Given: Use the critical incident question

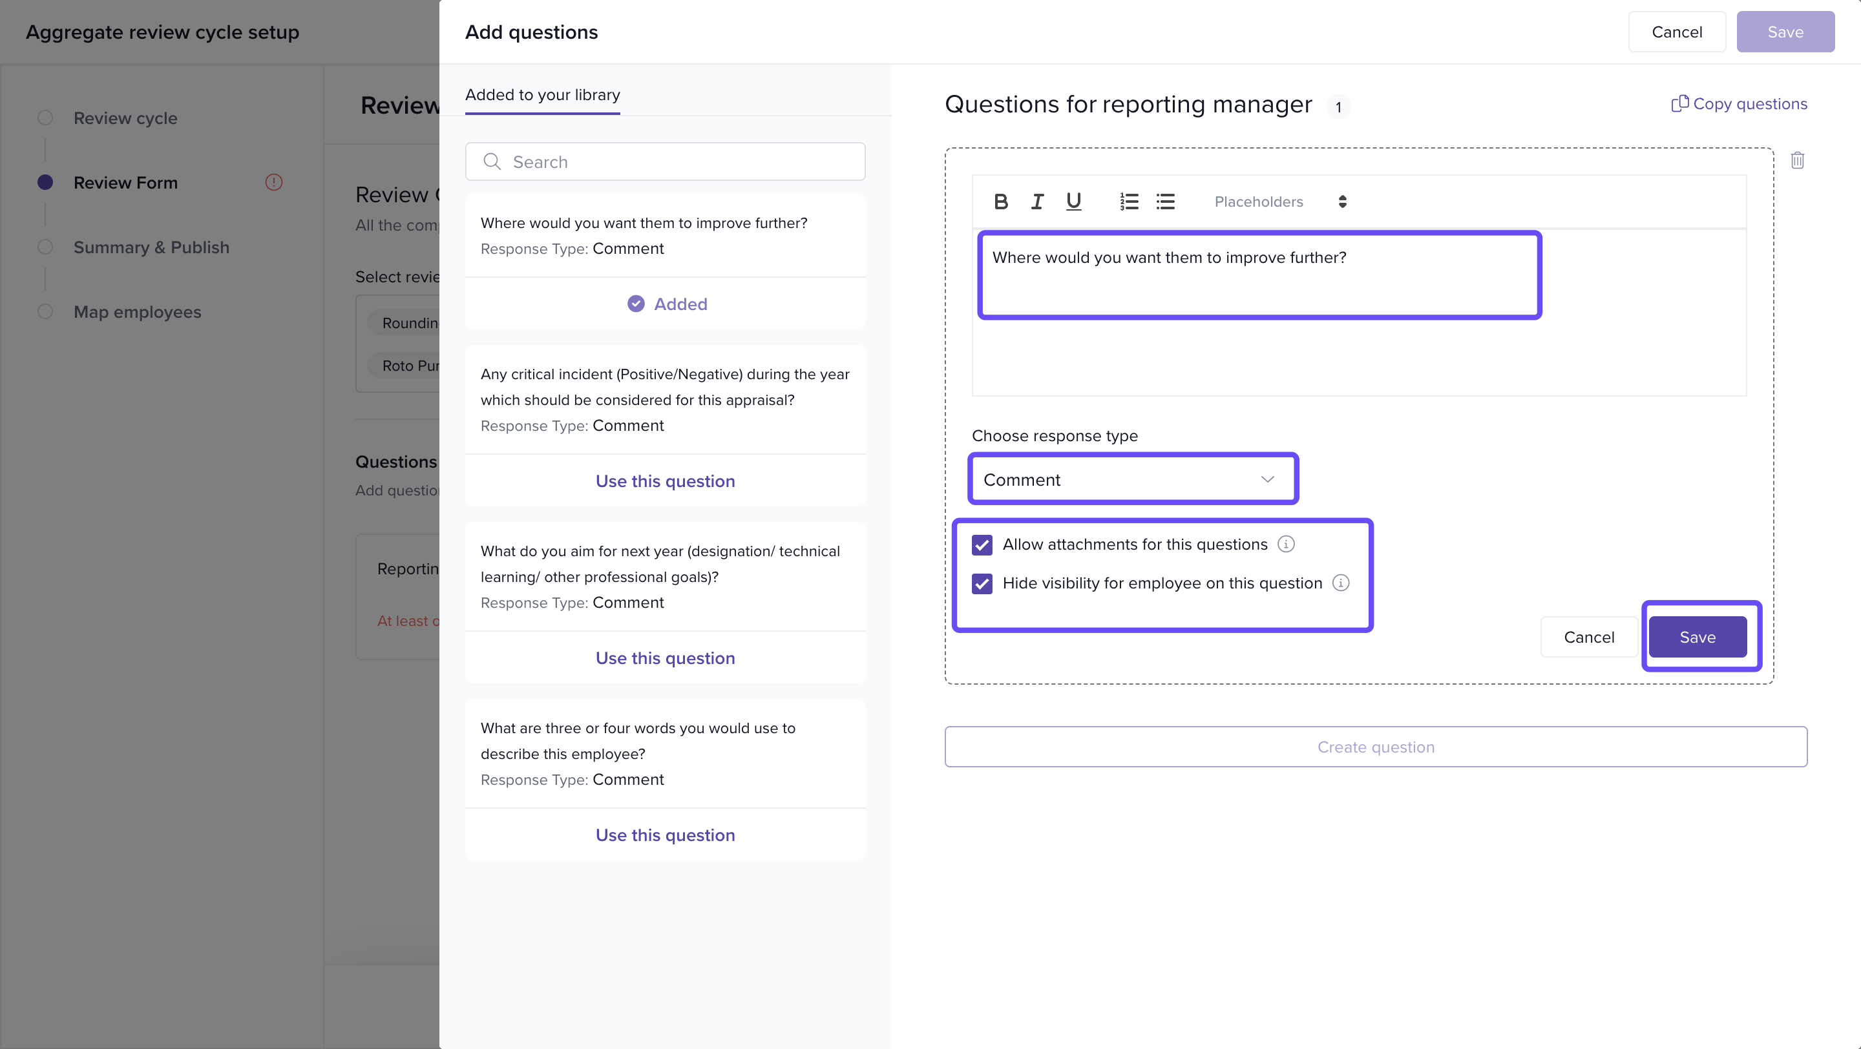Looking at the screenshot, I should click(x=665, y=481).
